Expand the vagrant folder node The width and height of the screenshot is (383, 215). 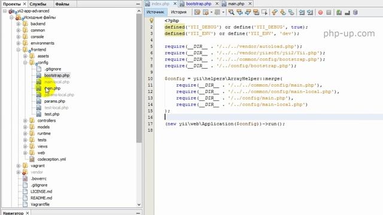[x=19, y=166]
